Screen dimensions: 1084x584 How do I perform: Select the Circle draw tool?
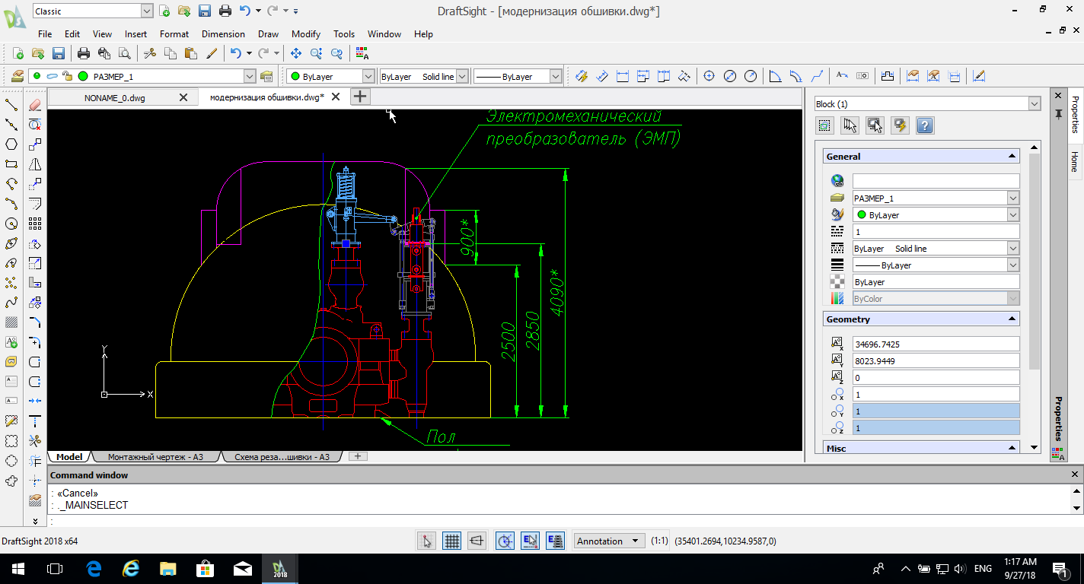tap(11, 224)
